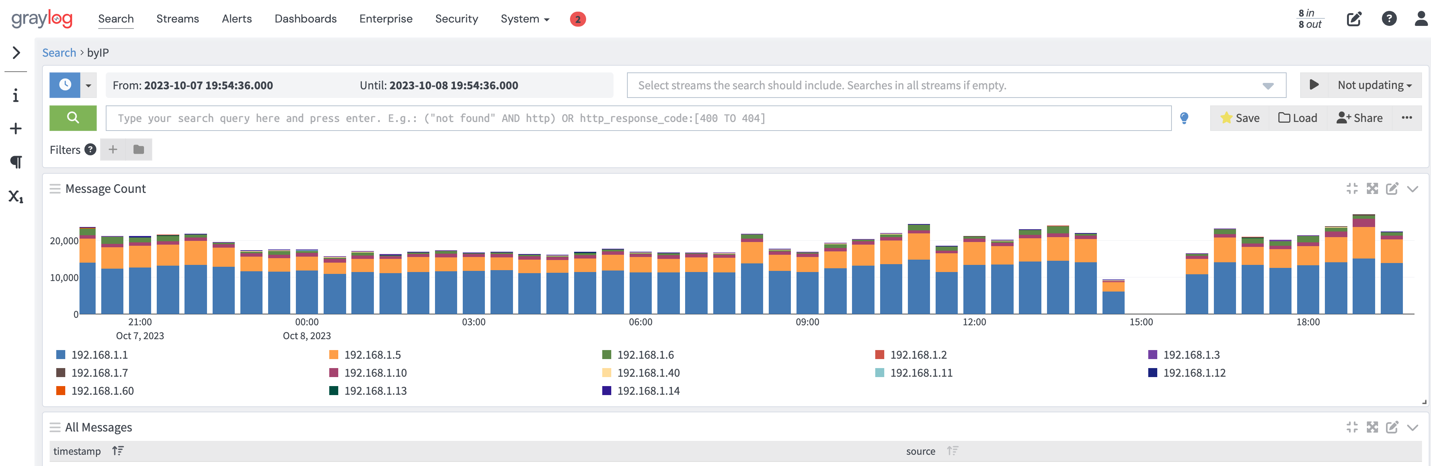Sort messages by timestamp column
Screen dimensions: 1431x466
118,451
